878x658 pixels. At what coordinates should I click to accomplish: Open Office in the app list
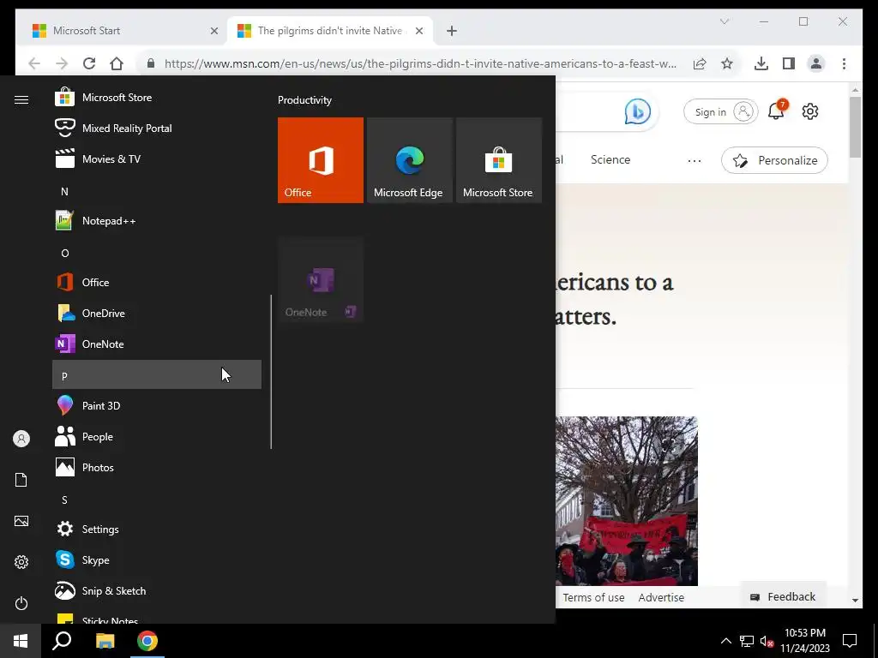157,283
